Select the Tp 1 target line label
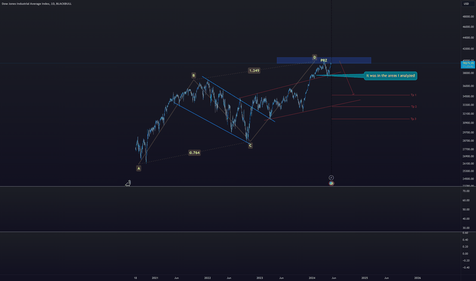Image resolution: width=476 pixels, height=281 pixels. (413, 95)
